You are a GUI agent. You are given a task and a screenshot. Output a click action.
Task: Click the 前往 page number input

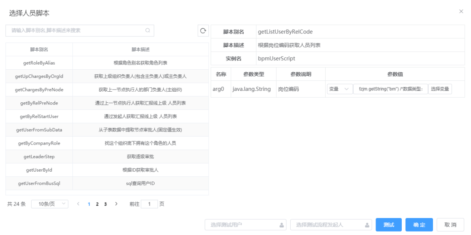[149, 204]
